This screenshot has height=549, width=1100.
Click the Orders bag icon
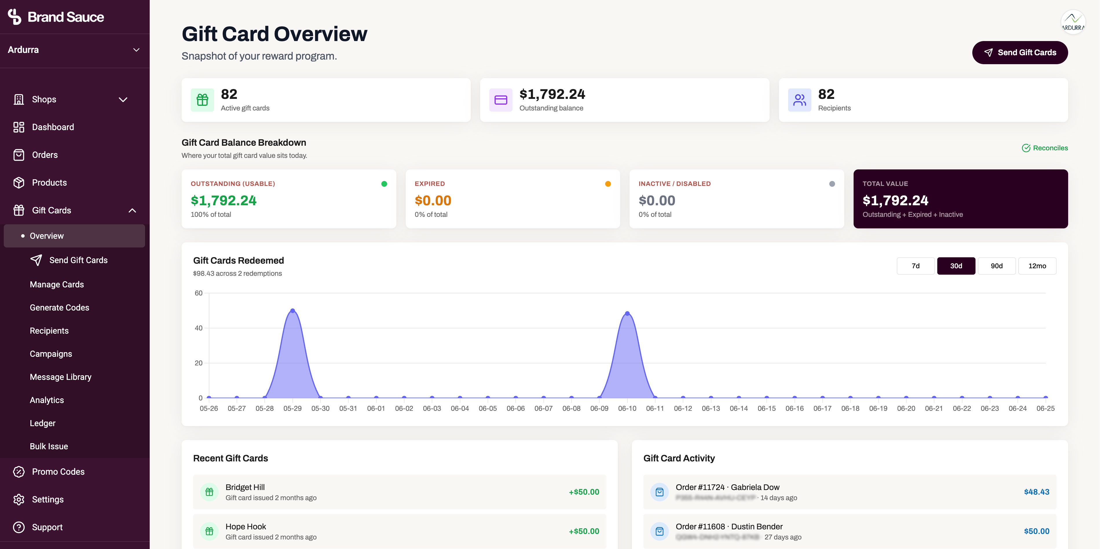[19, 155]
